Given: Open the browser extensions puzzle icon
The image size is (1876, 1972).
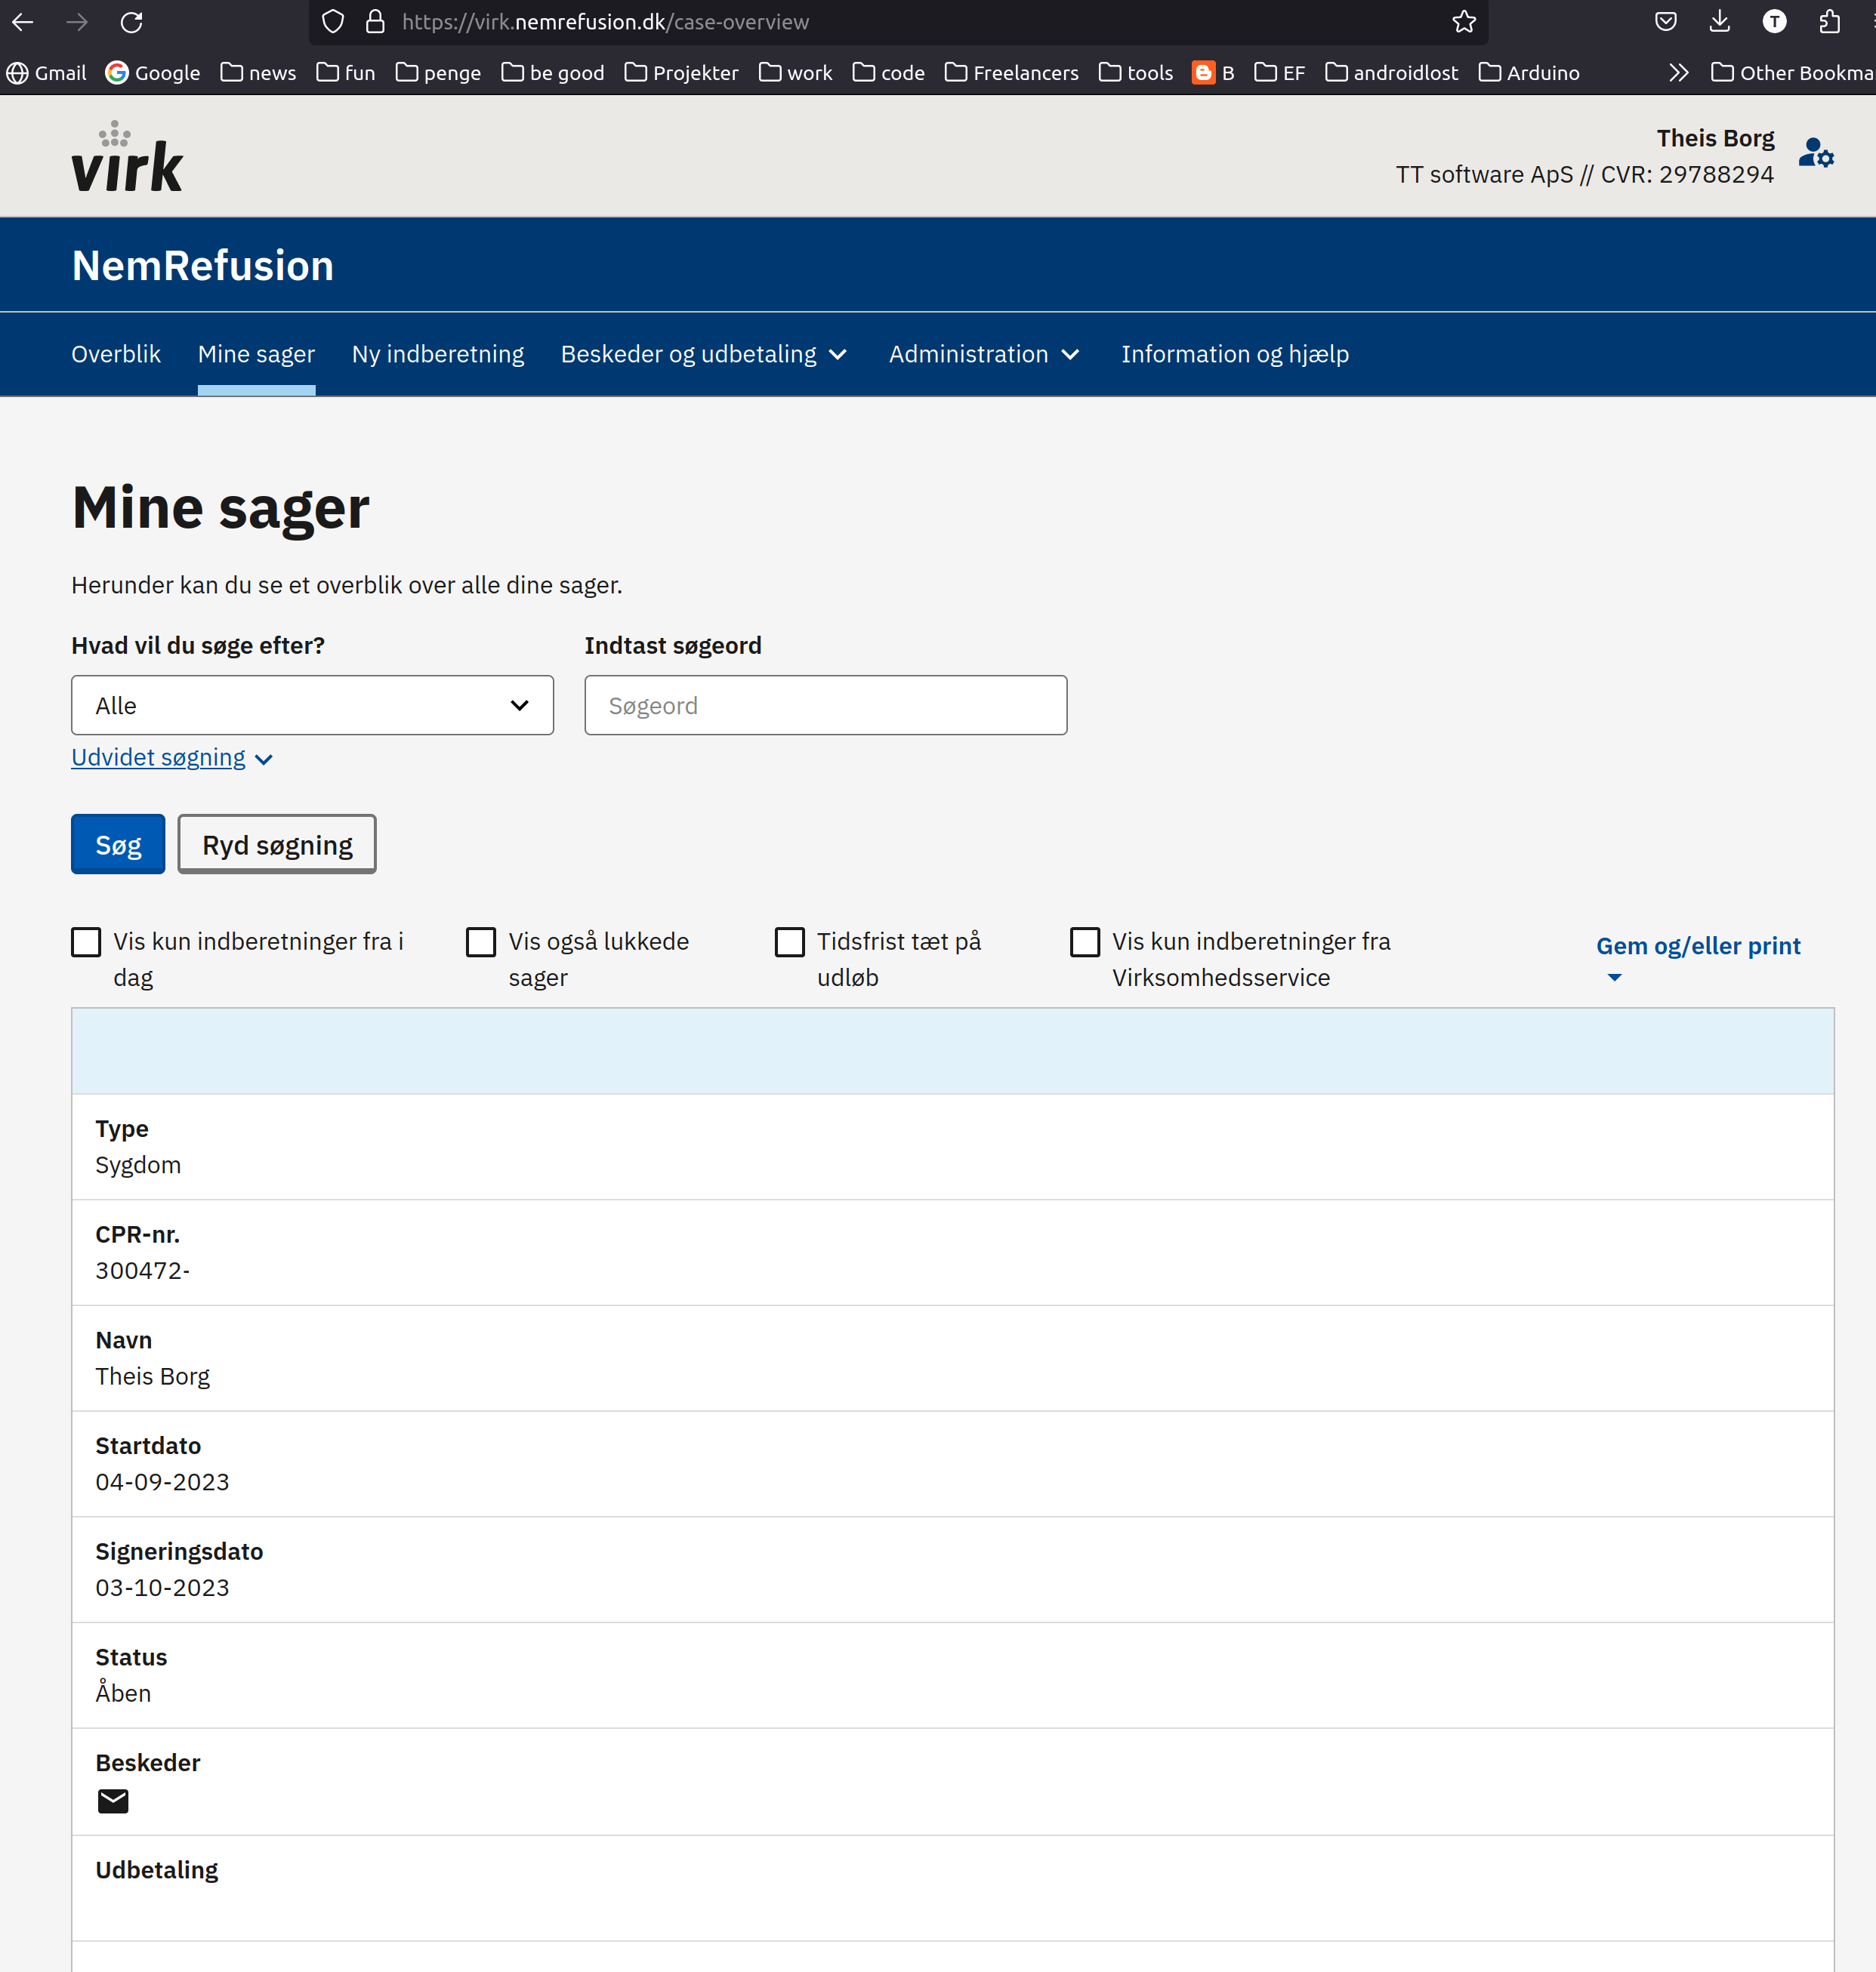Looking at the screenshot, I should [x=1829, y=22].
